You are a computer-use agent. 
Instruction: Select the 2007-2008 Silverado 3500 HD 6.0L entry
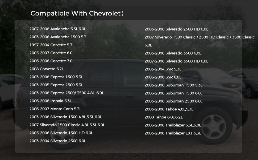tap(176, 61)
